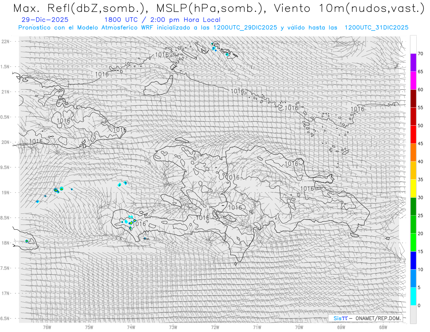Image resolution: width=430 pixels, height=332 pixels.
Task: Click the colorbar value label '0'
Action: click(x=419, y=305)
